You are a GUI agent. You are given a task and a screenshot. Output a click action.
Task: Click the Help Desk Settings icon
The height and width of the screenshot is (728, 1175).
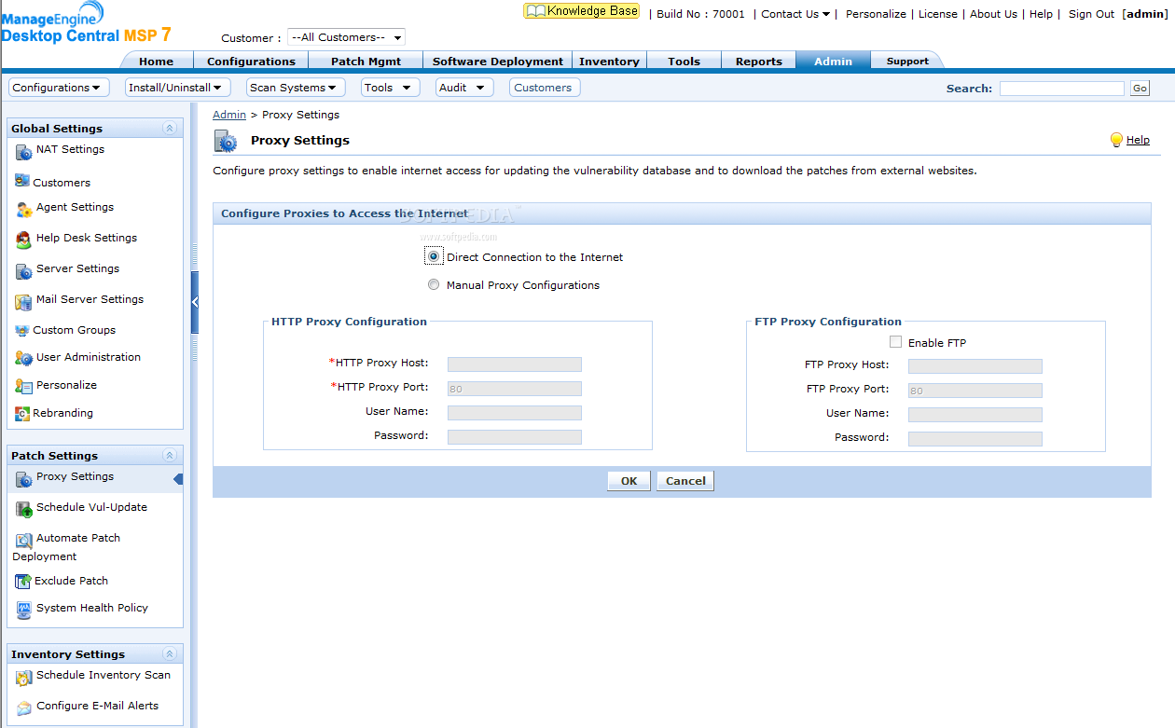(24, 240)
